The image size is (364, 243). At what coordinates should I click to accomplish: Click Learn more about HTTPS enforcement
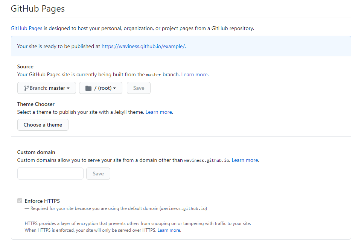[x=169, y=230]
